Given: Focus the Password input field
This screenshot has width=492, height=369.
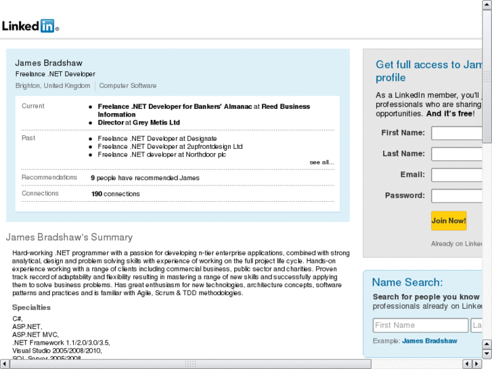Looking at the screenshot, I should pyautogui.click(x=457, y=196).
